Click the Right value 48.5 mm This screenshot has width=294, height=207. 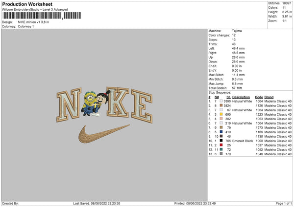coord(238,53)
